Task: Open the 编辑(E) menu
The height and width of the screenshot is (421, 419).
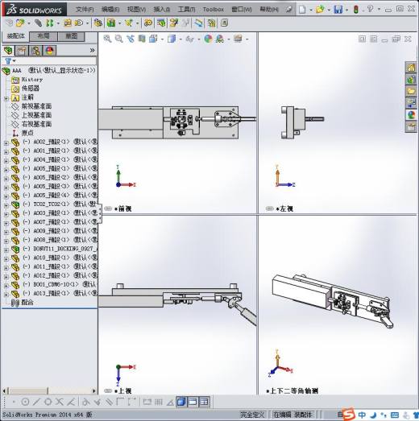Action: 110,10
